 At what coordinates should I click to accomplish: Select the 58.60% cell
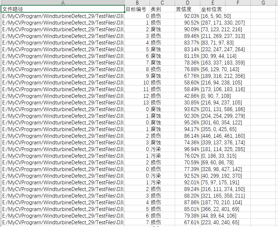188,82
